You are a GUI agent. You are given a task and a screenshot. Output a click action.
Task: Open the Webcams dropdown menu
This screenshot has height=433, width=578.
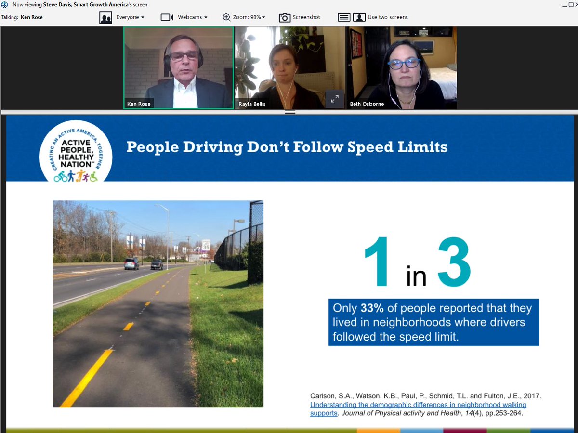click(193, 17)
